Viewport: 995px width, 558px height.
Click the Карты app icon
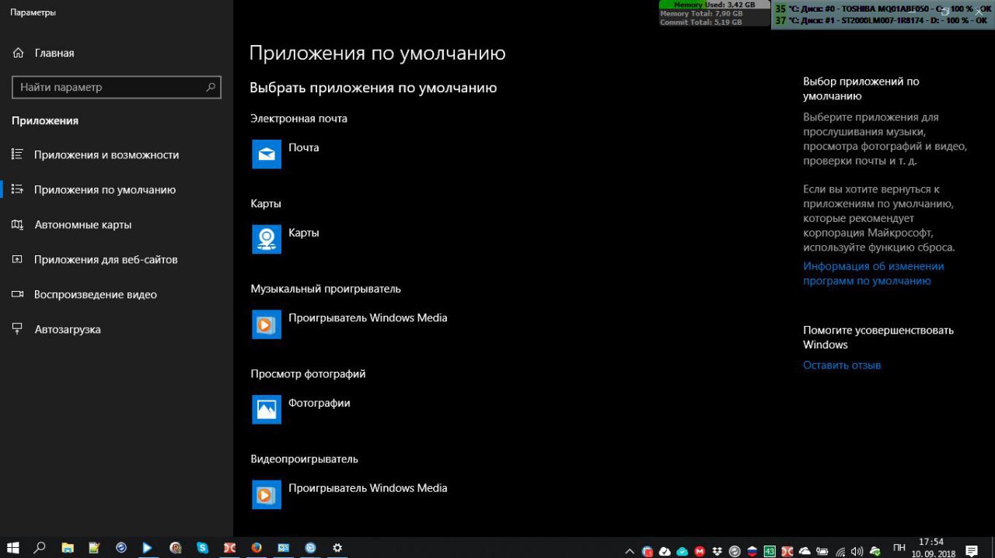267,239
